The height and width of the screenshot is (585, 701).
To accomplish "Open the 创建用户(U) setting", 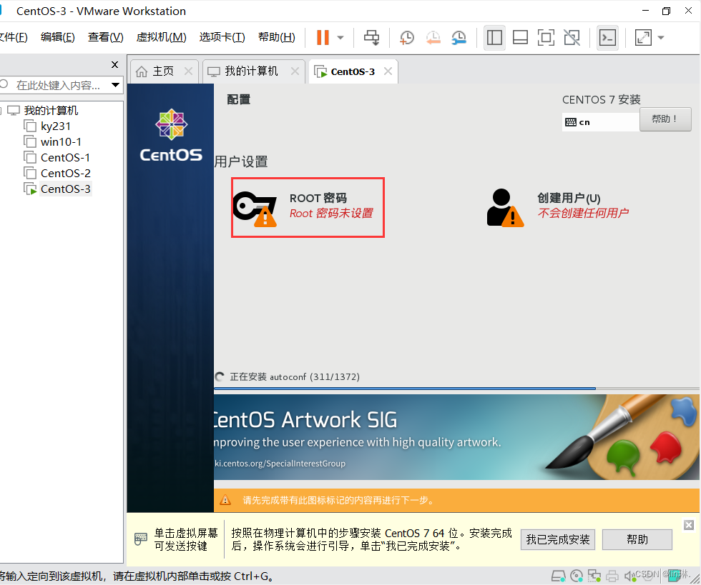I will [x=558, y=207].
